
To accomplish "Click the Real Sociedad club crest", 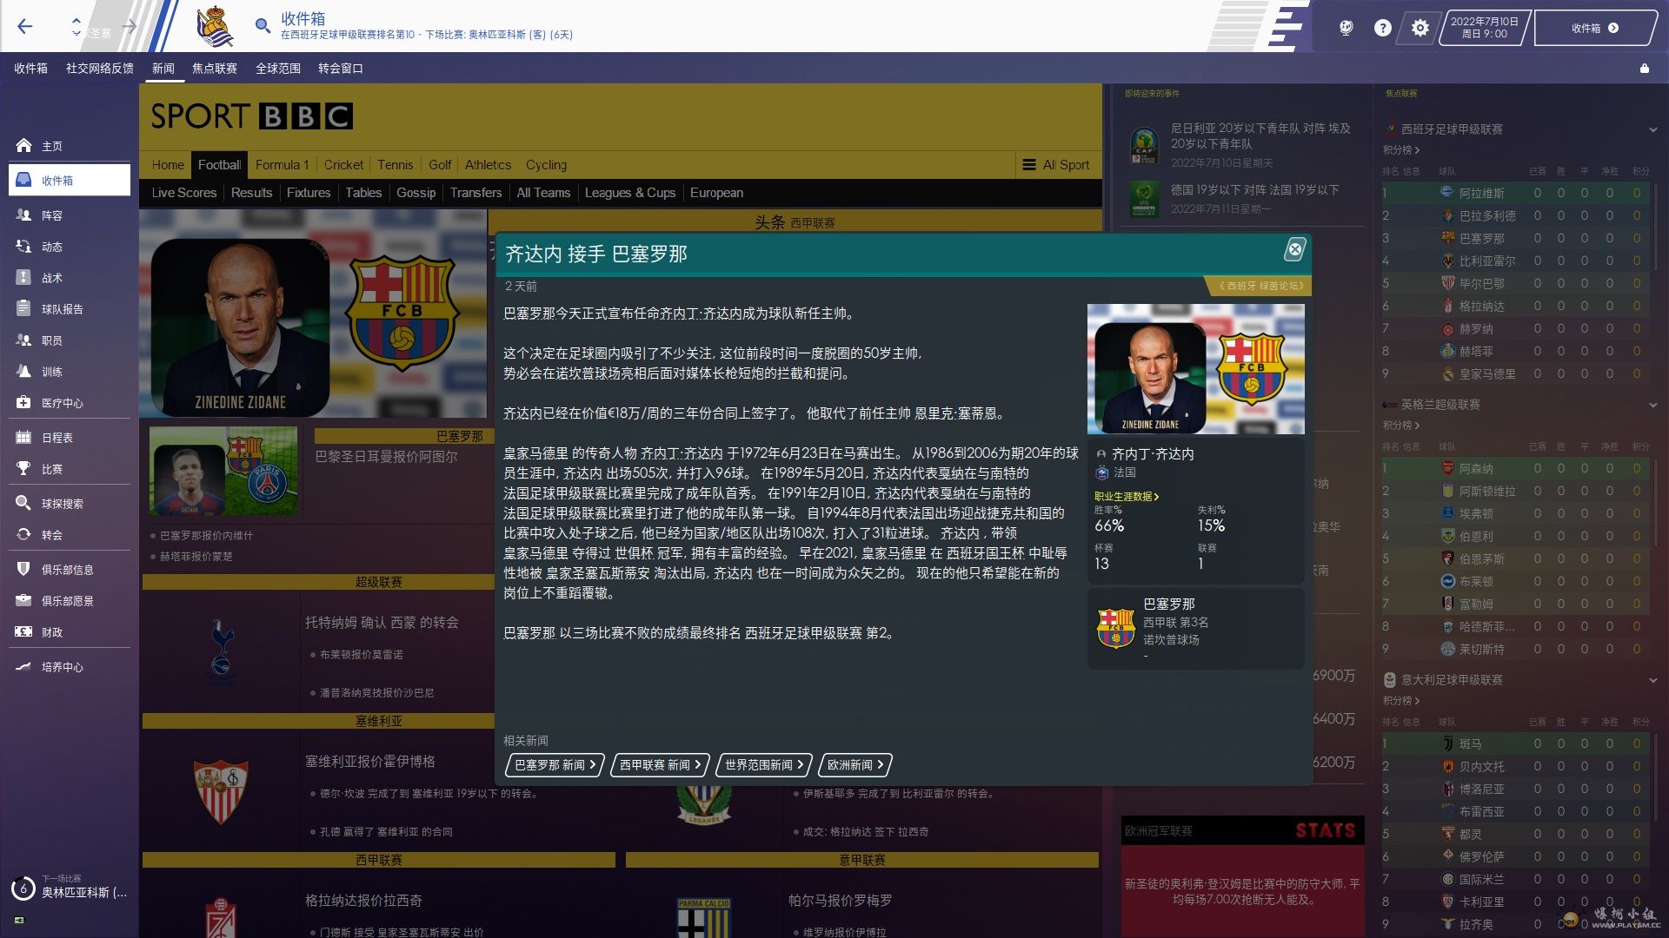I will (215, 26).
